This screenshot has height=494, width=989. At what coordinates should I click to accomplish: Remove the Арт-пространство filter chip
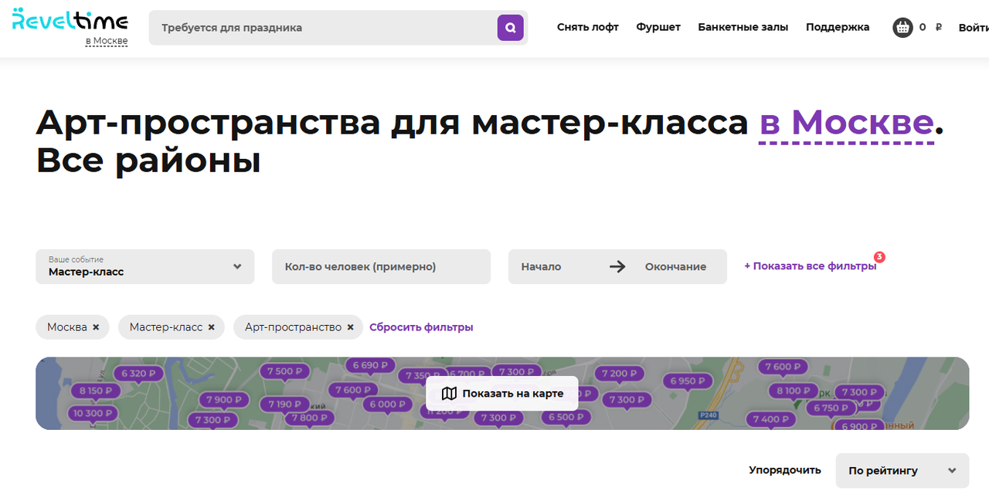click(x=350, y=327)
